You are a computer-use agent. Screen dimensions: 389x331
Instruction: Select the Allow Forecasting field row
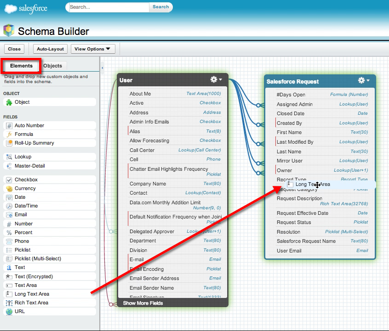point(175,140)
